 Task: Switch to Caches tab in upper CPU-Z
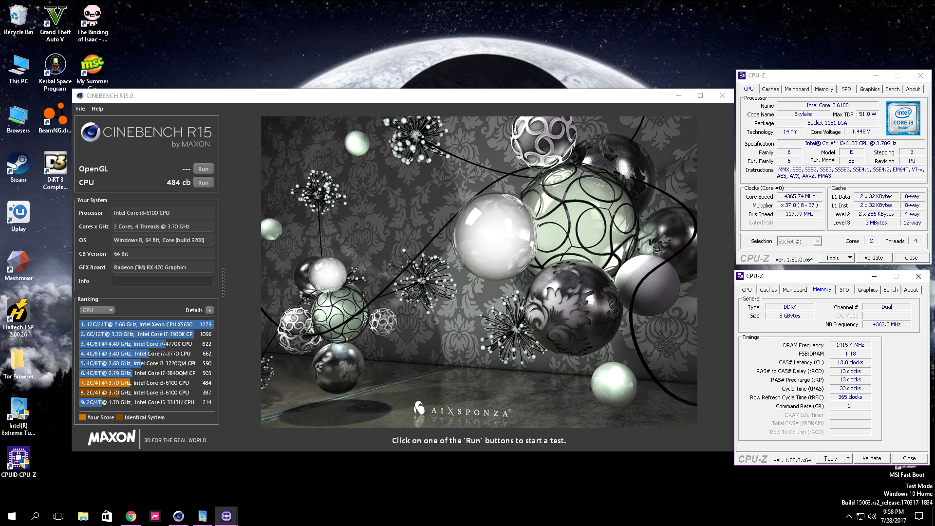coord(770,89)
